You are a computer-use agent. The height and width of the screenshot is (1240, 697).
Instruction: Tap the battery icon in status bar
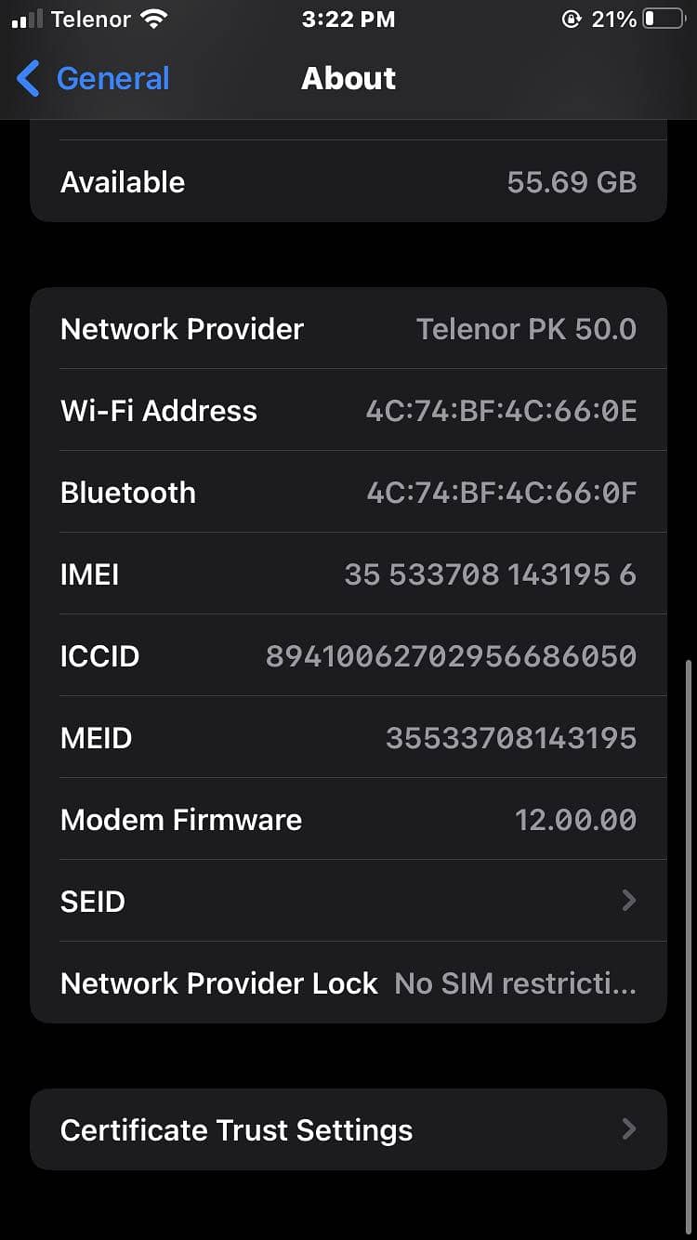(x=664, y=19)
